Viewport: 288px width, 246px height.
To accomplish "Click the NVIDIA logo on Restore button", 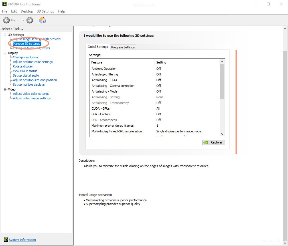I will pos(206,143).
